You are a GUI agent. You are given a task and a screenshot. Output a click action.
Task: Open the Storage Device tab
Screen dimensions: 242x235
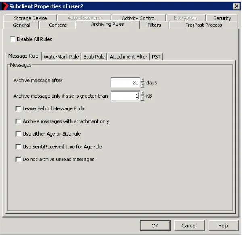30,18
